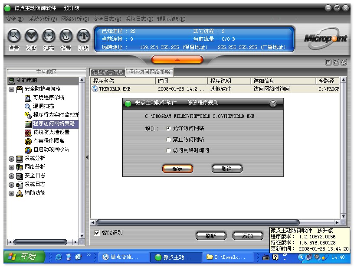Open the 辅助功能 (H) menu
The width and height of the screenshot is (354, 267).
click(x=171, y=19)
